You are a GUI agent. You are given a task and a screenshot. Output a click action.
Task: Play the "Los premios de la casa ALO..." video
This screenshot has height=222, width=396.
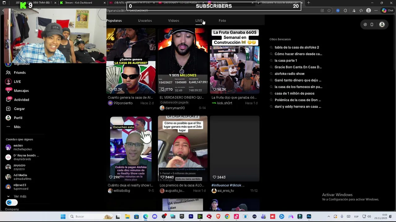[x=183, y=149]
